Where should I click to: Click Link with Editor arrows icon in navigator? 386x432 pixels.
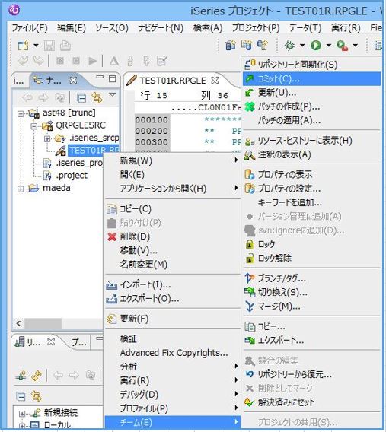pyautogui.click(x=97, y=97)
